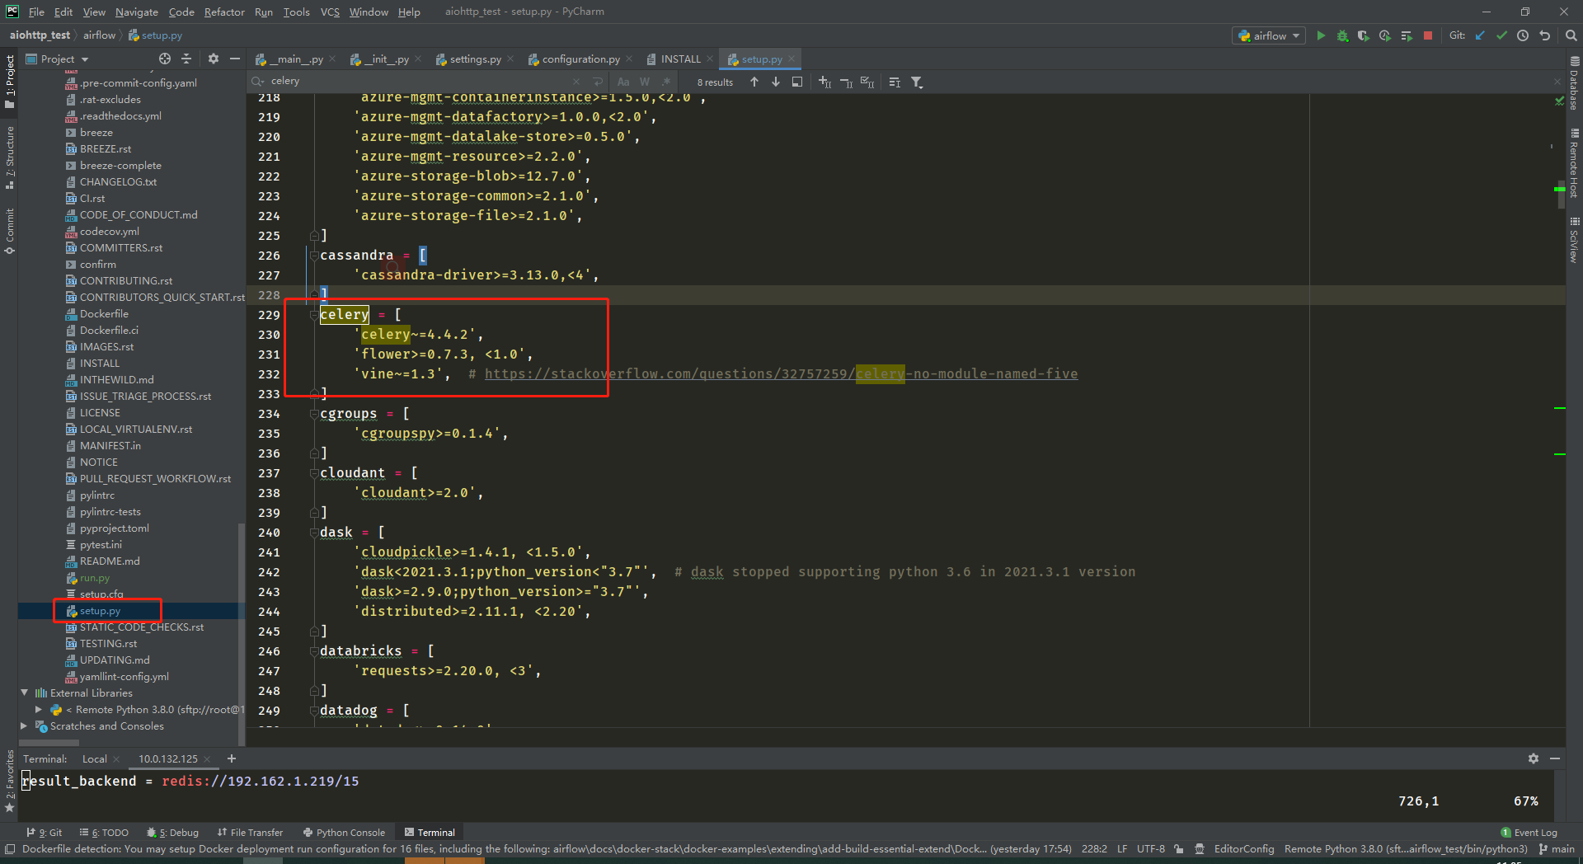Launch the profiler run icon

[x=1385, y=35]
